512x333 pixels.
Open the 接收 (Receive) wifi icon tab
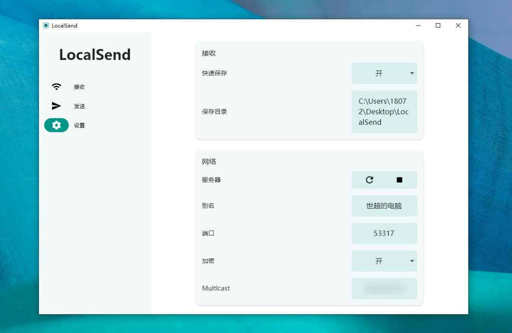tap(56, 87)
